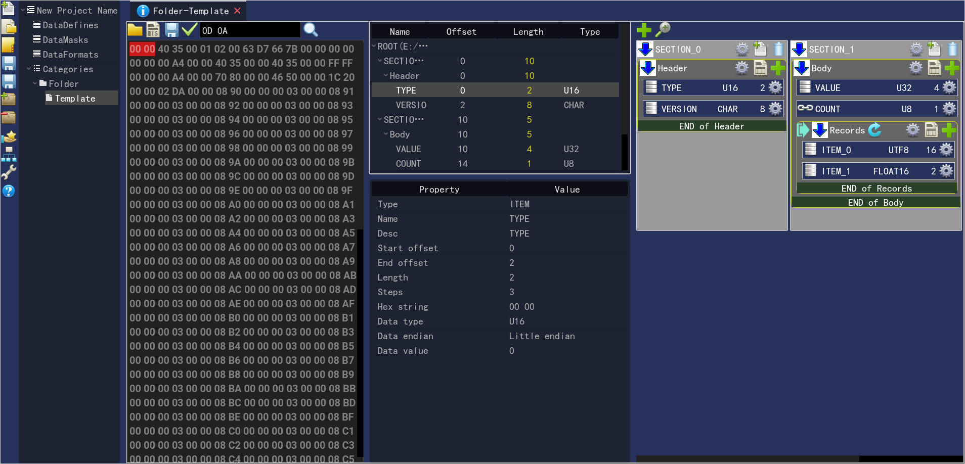The image size is (965, 464).
Task: Click the remove package box sidebar icon
Action: pos(9,117)
